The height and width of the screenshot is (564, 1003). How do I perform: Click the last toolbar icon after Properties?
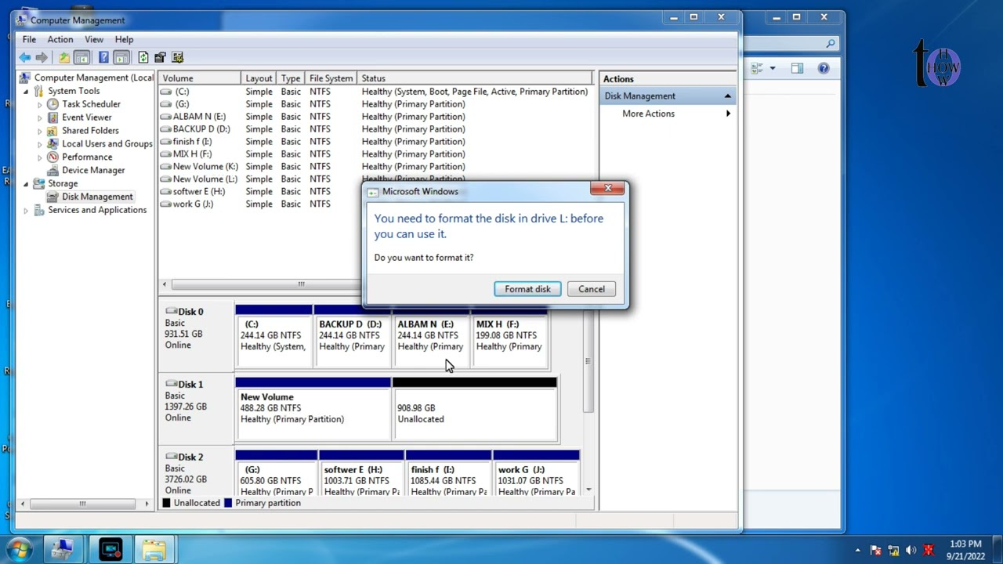coord(177,57)
